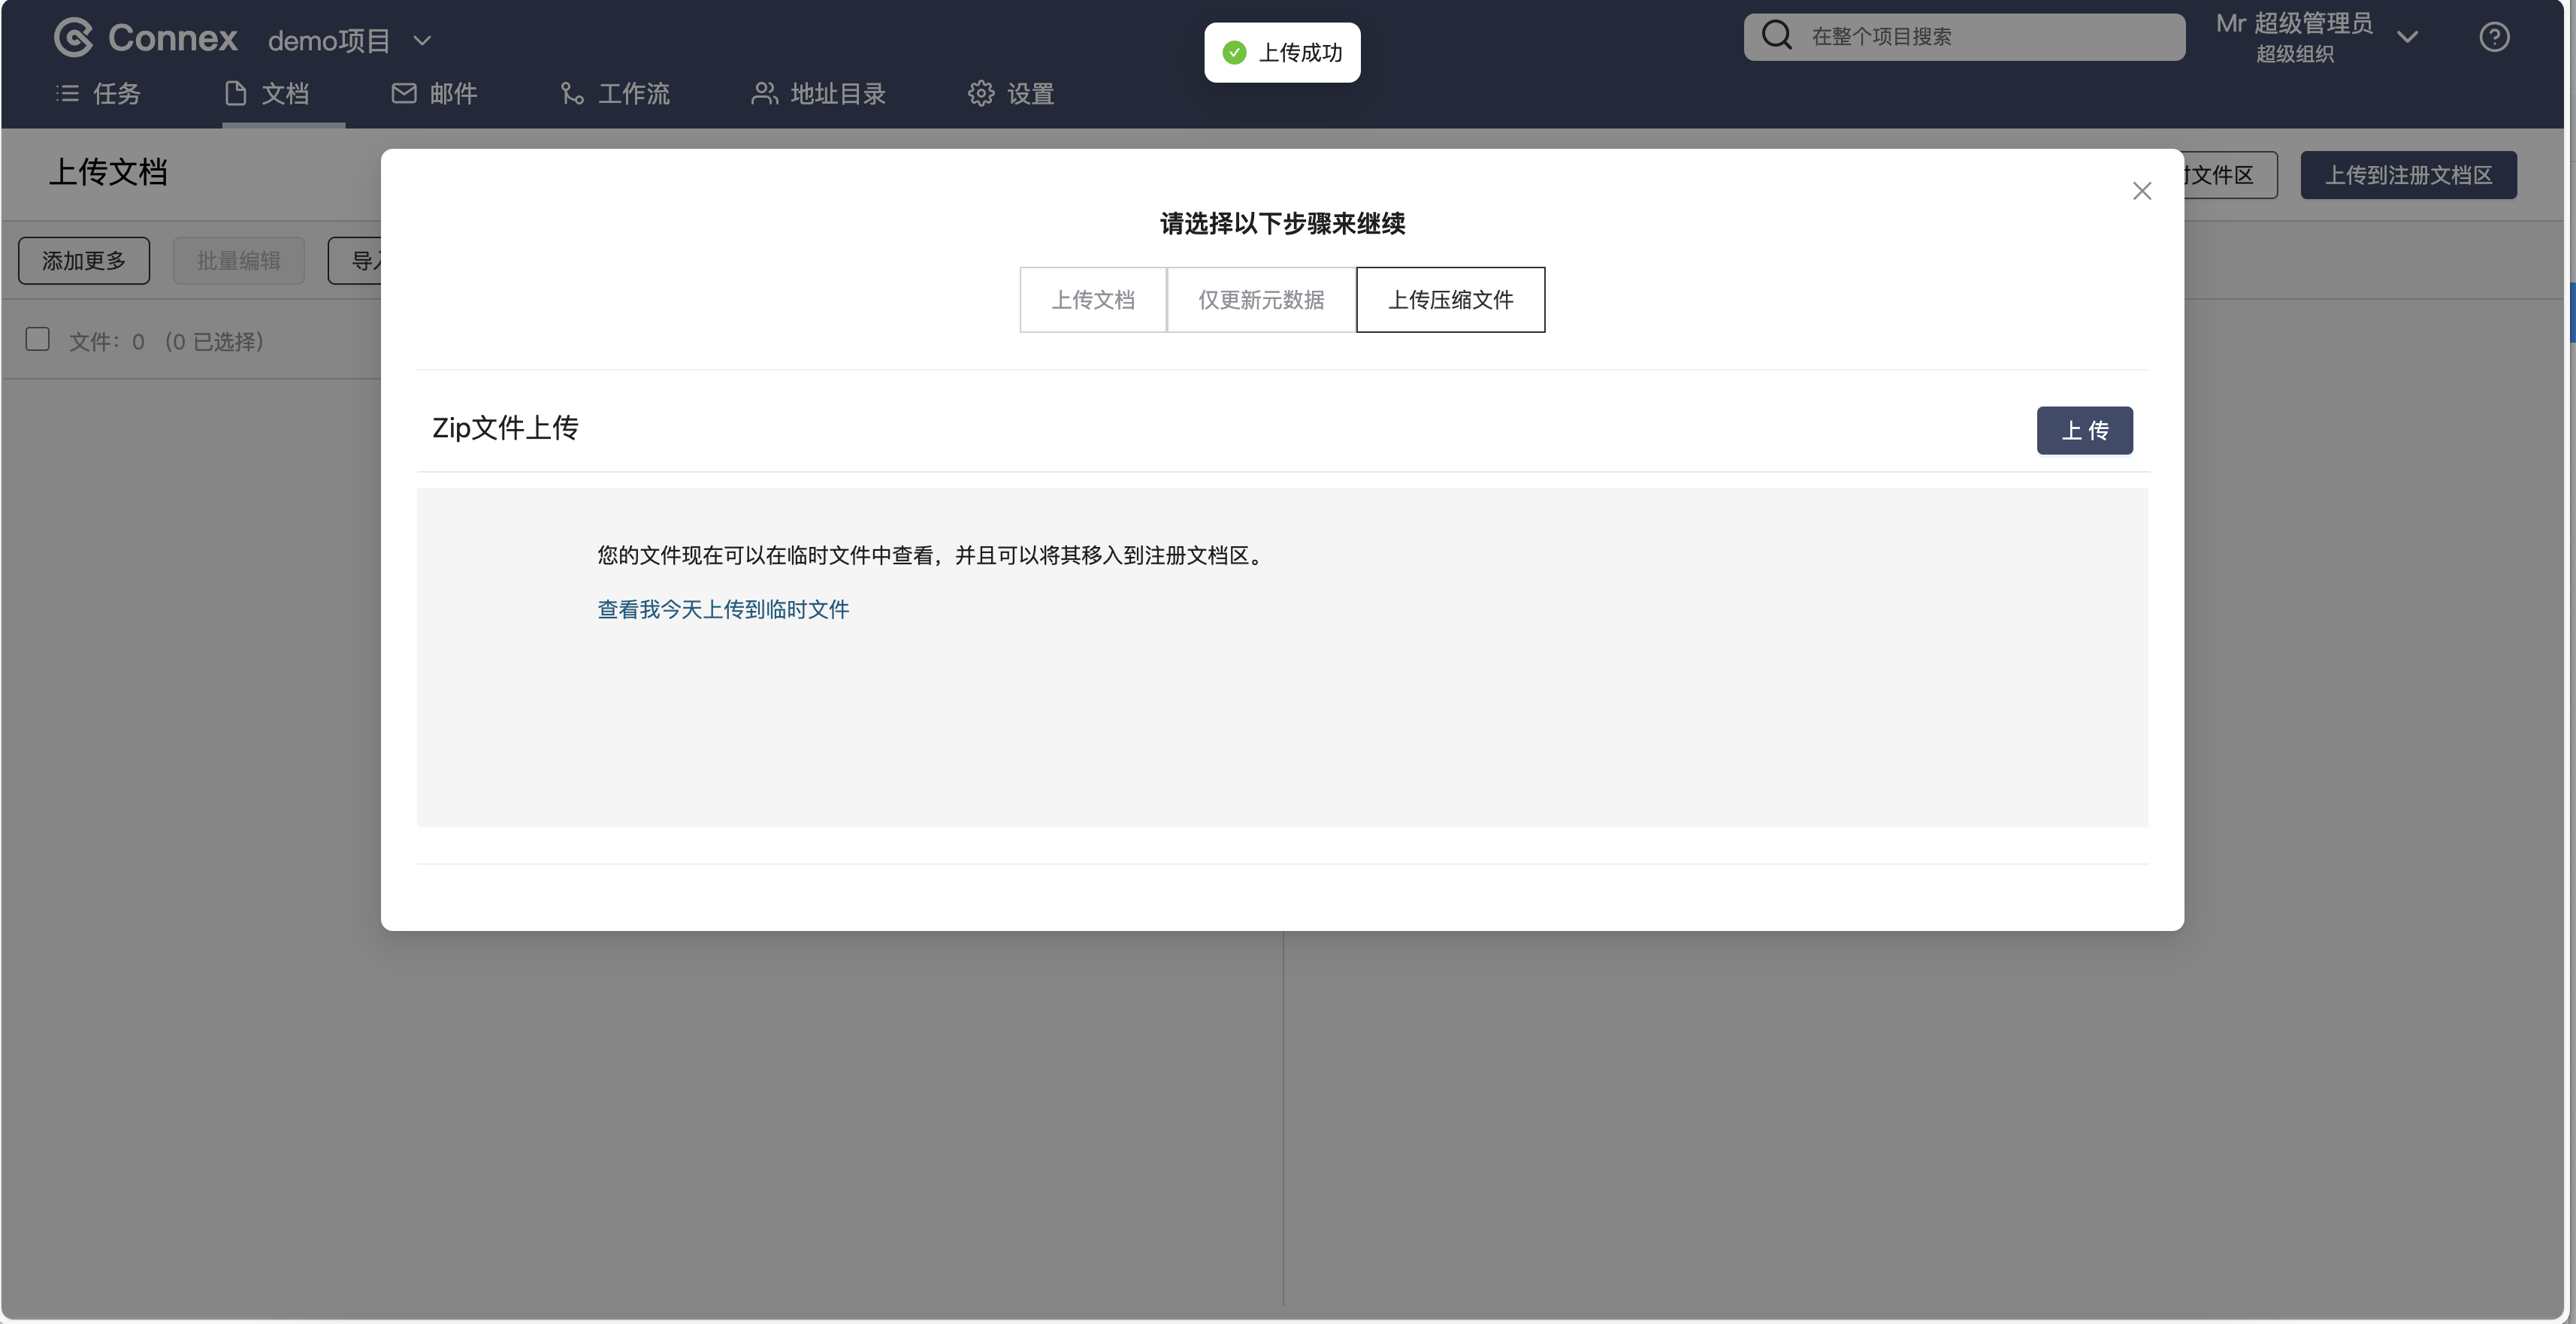Toggle the select-all files checkbox
Image resolution: width=2576 pixels, height=1324 pixels.
(x=38, y=340)
